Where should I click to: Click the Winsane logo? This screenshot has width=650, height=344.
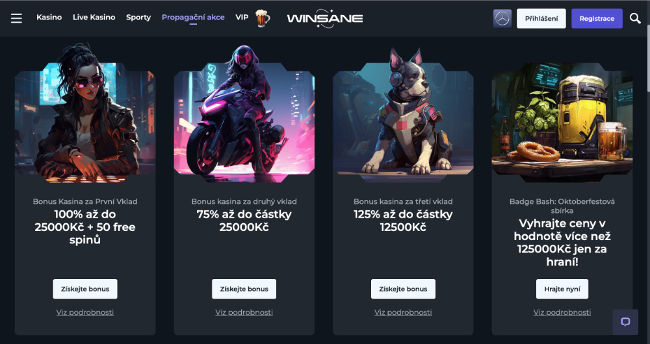pos(325,18)
